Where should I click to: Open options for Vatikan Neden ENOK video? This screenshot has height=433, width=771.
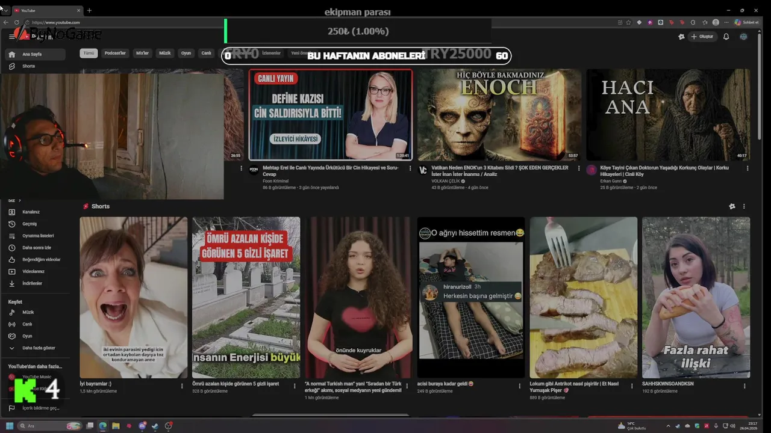pyautogui.click(x=579, y=168)
